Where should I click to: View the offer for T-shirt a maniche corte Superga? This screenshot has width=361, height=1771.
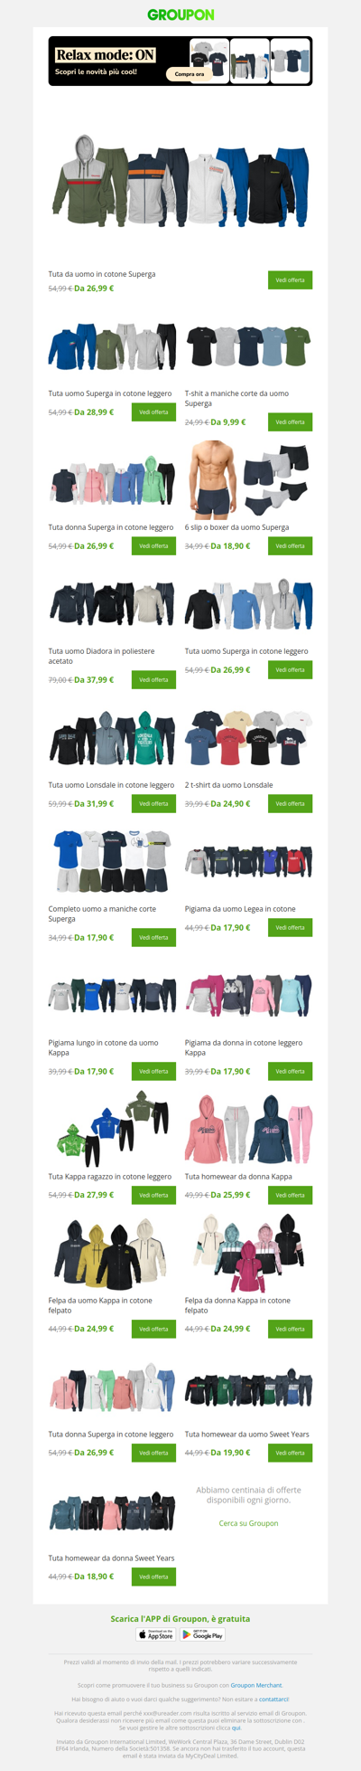290,422
